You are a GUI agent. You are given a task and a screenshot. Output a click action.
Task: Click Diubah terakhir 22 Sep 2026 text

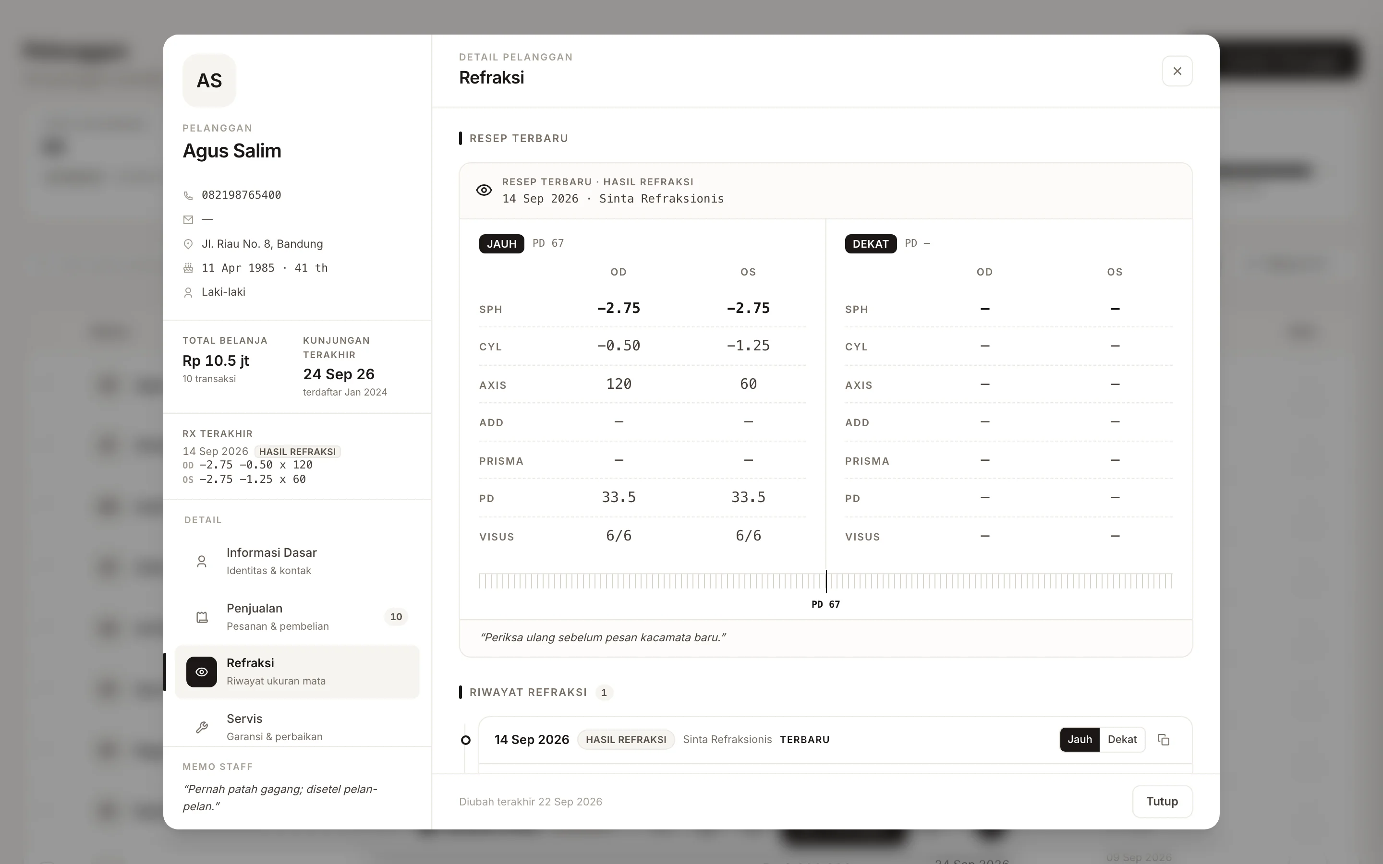click(530, 802)
